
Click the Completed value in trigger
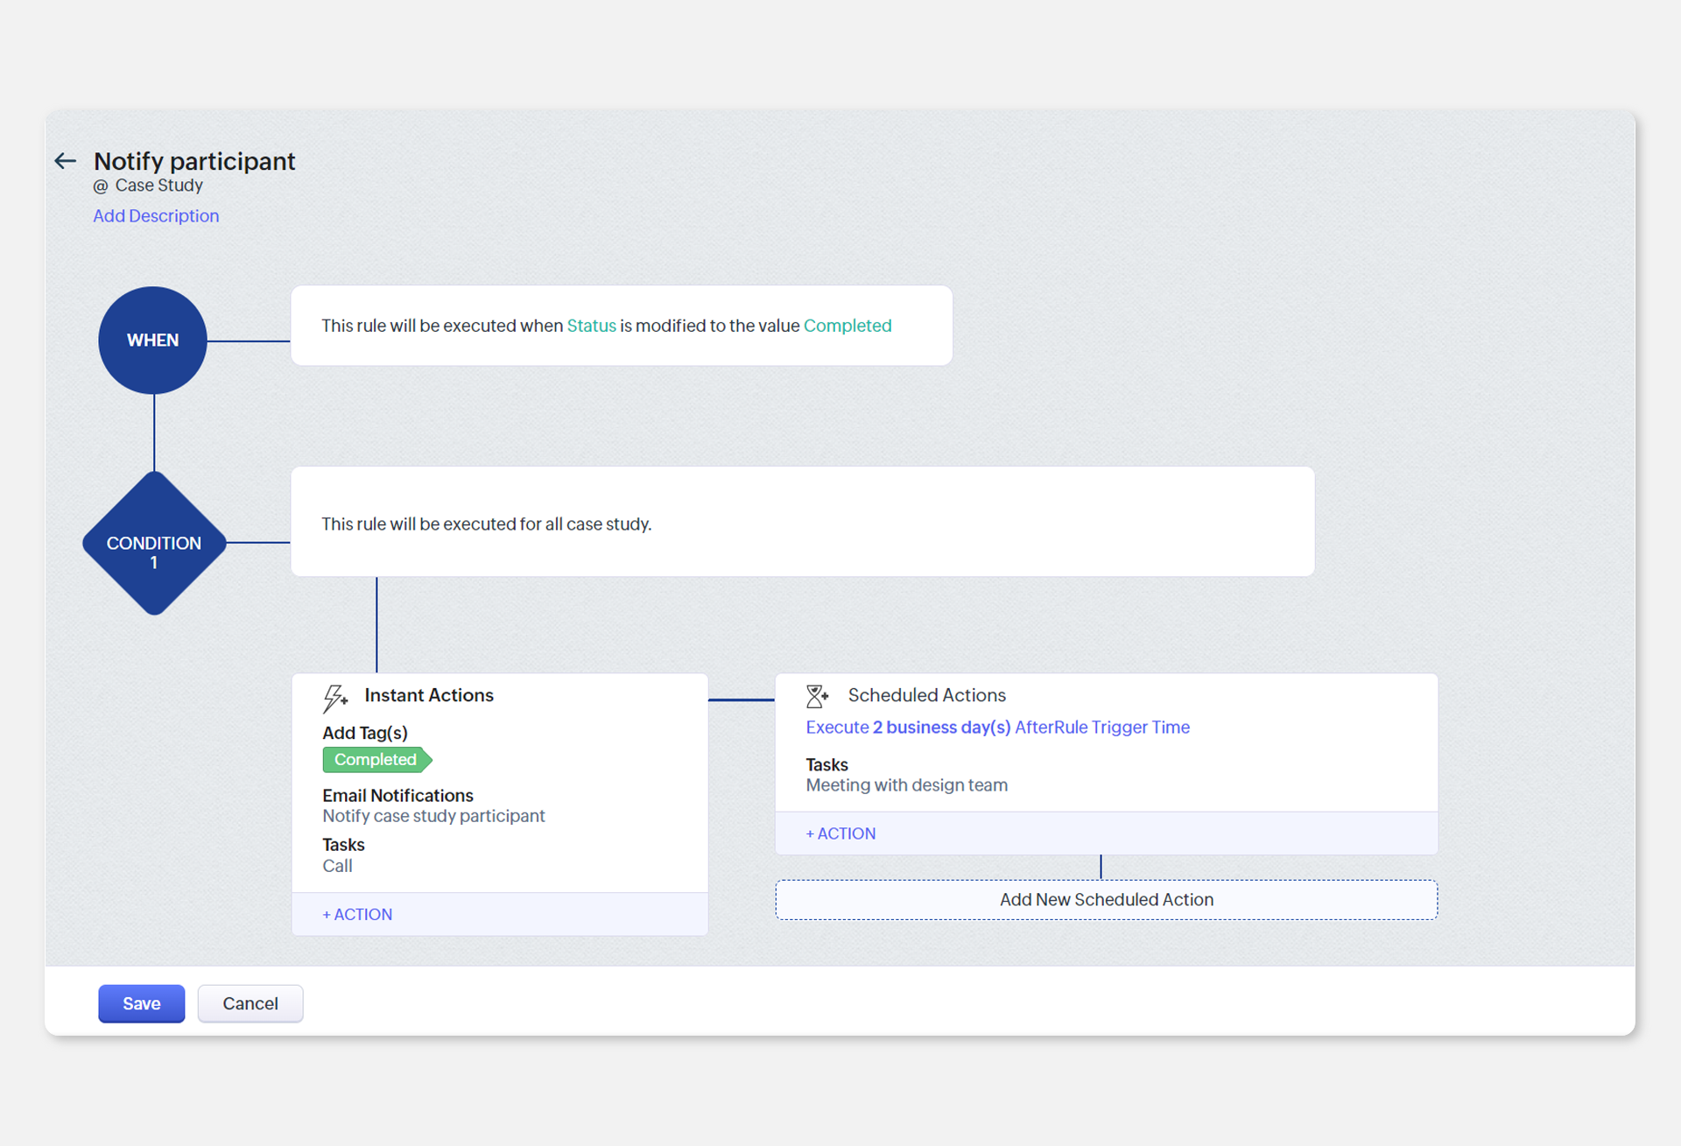click(x=847, y=326)
